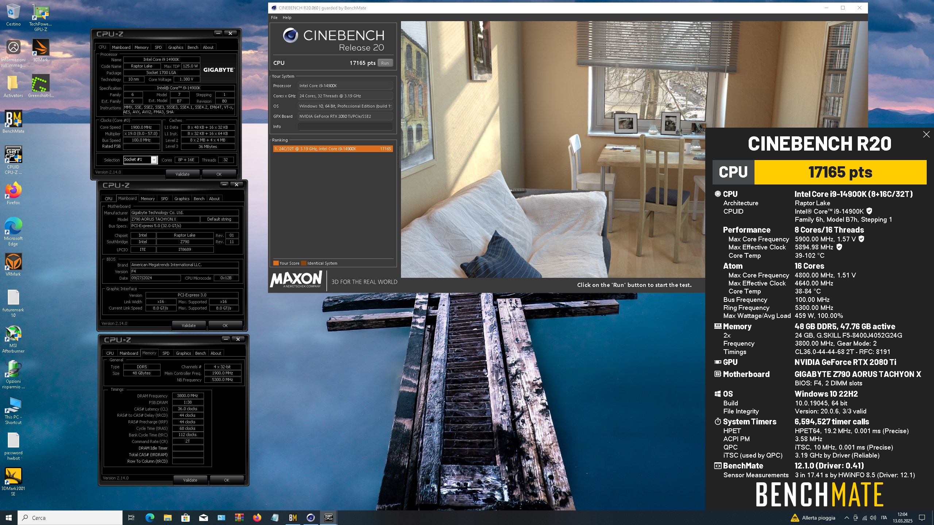
Task: Open Cinebench File menu
Action: [x=274, y=17]
